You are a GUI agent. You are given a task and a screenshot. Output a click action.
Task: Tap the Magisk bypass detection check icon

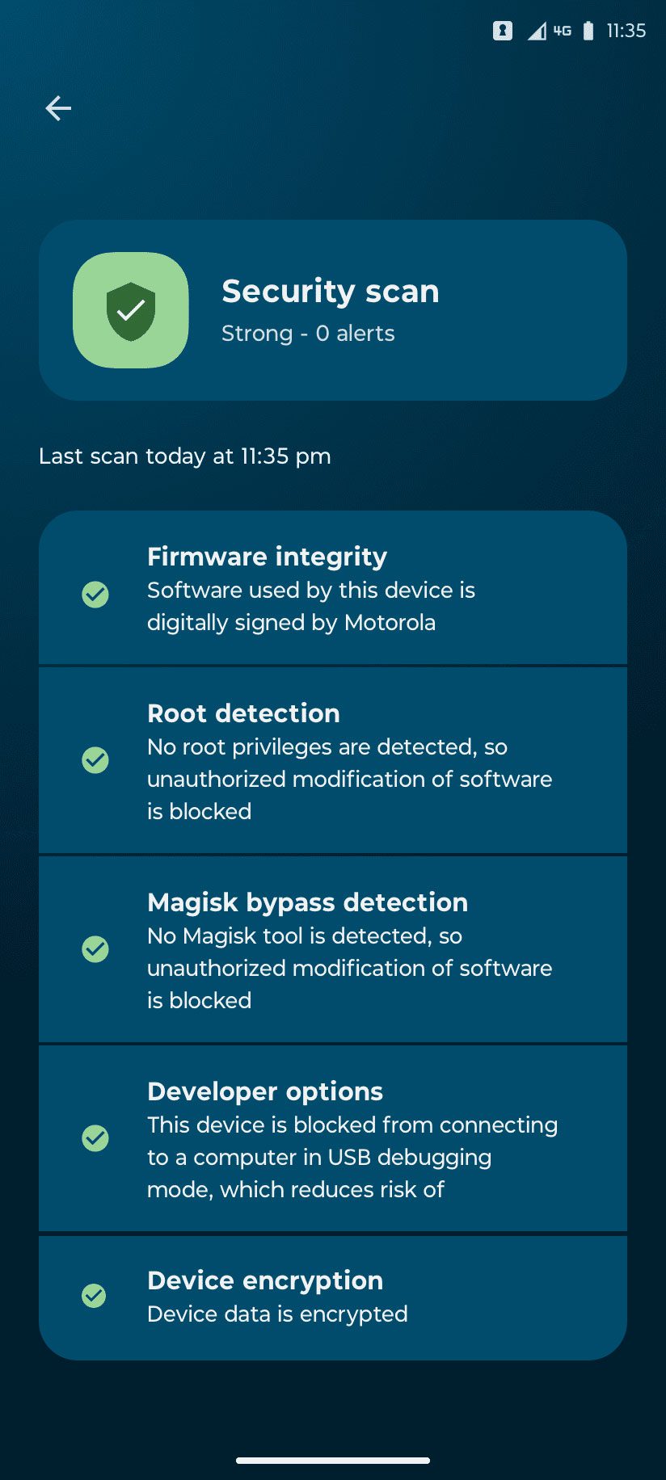pyautogui.click(x=95, y=949)
